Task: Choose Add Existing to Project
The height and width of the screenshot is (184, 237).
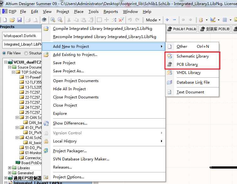Action: pos(104,55)
